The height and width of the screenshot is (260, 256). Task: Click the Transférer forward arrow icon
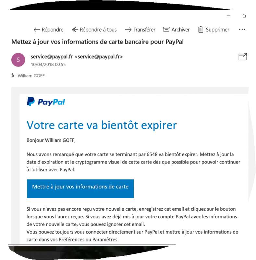tap(128, 30)
